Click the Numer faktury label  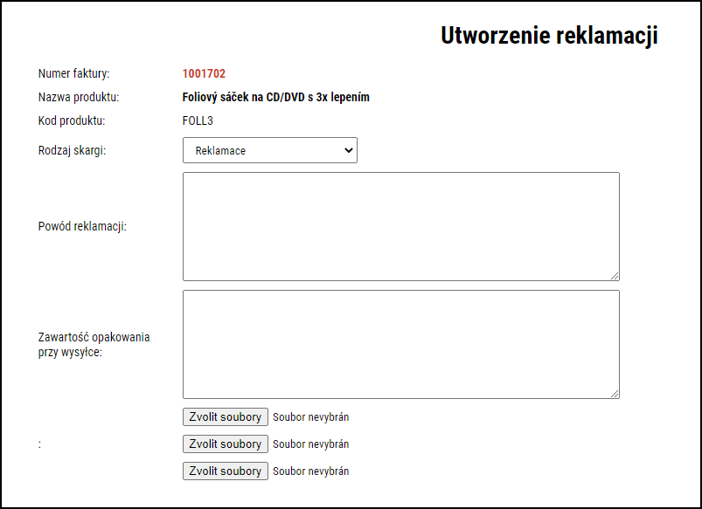click(x=73, y=73)
